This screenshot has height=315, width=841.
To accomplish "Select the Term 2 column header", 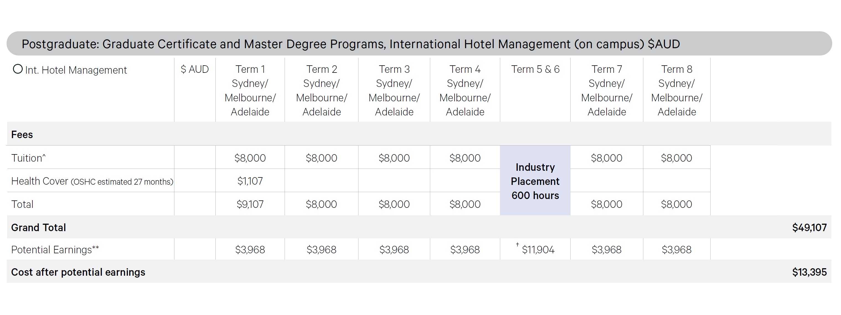I will 322,90.
